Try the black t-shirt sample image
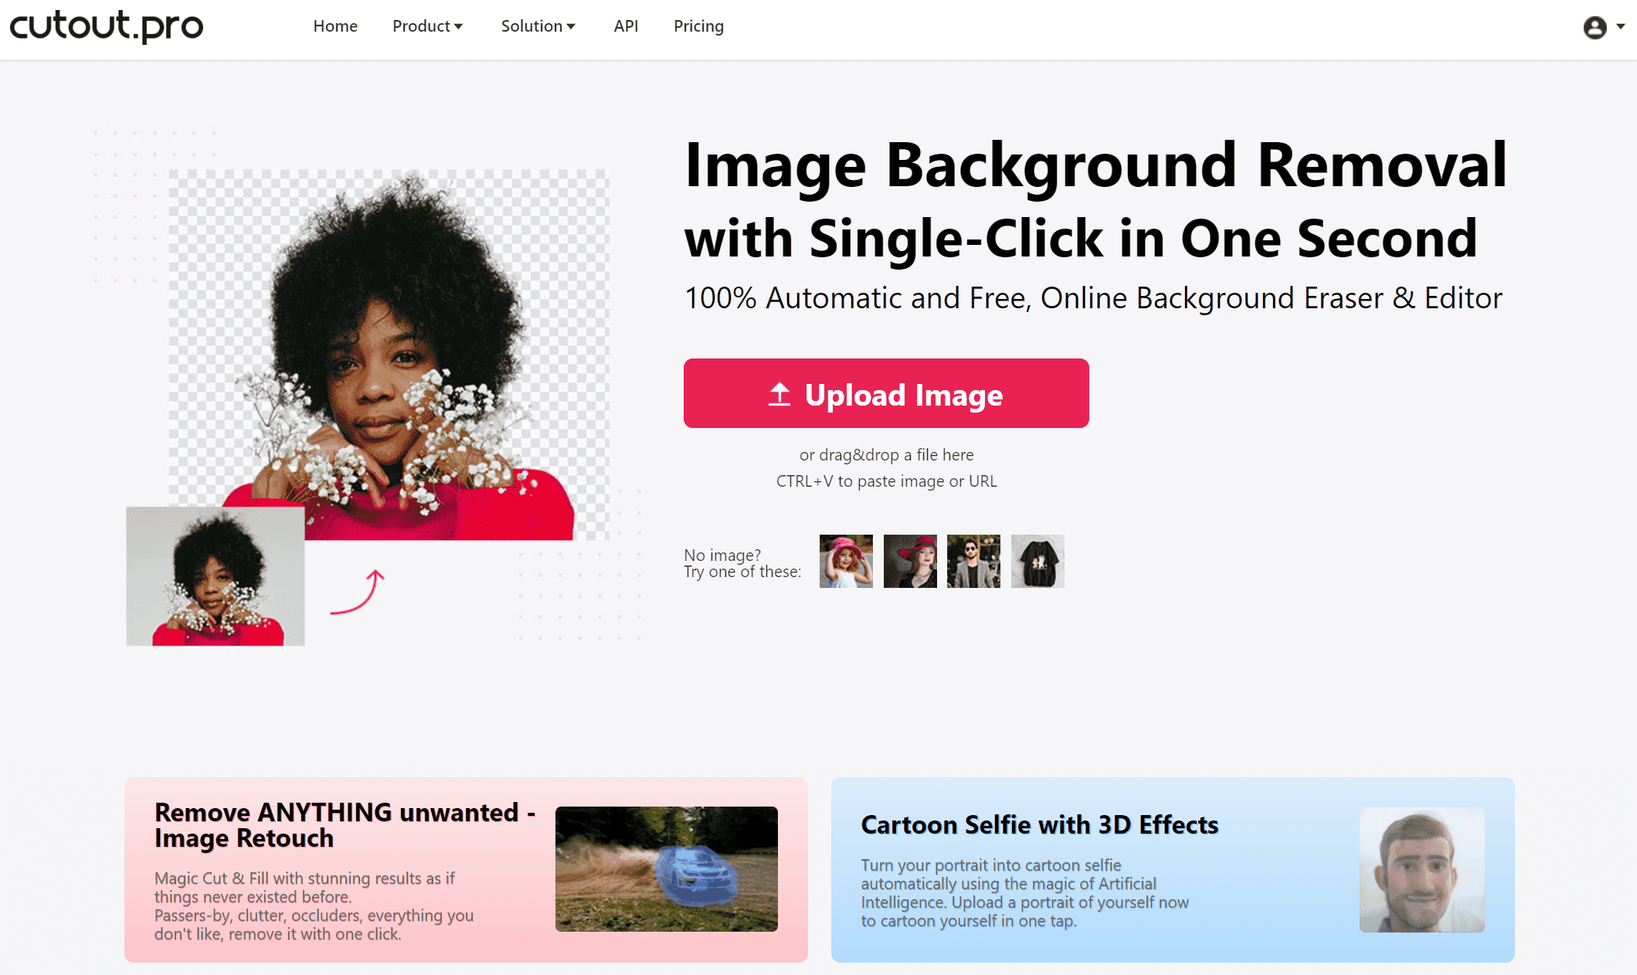The width and height of the screenshot is (1637, 975). pos(1038,561)
